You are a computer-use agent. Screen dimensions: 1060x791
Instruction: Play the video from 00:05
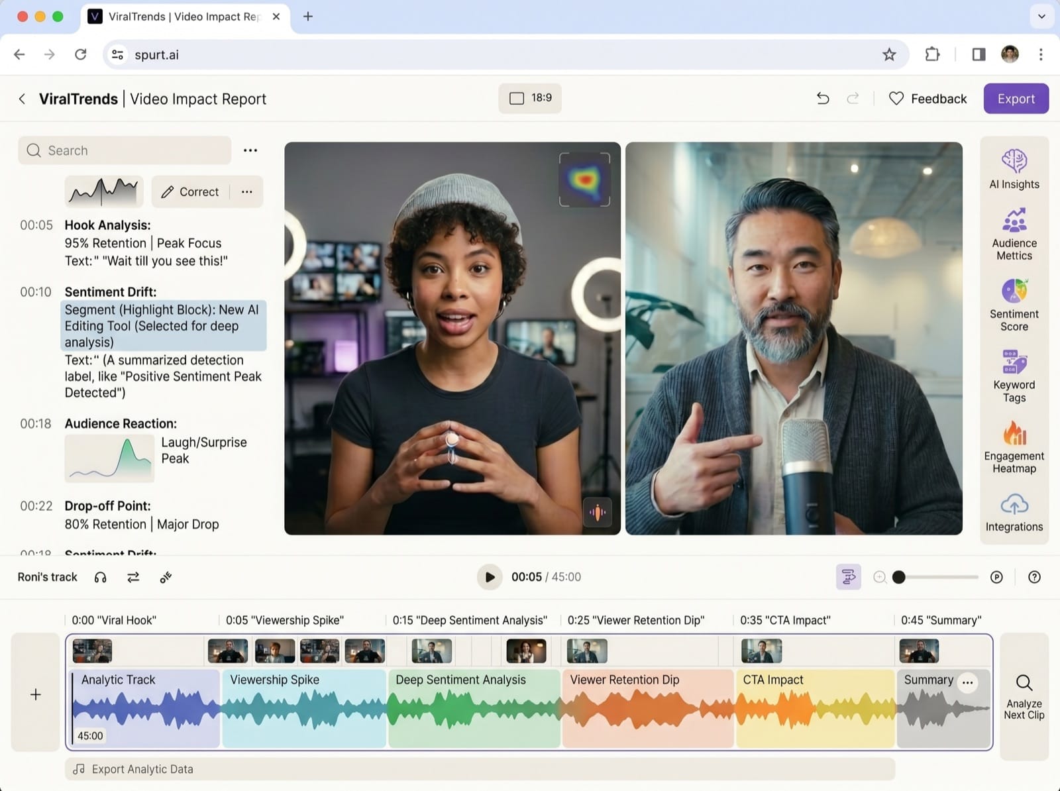pyautogui.click(x=490, y=577)
